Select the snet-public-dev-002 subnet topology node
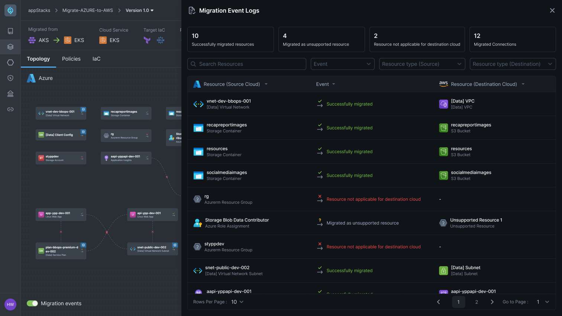The image size is (562, 316). tap(152, 249)
